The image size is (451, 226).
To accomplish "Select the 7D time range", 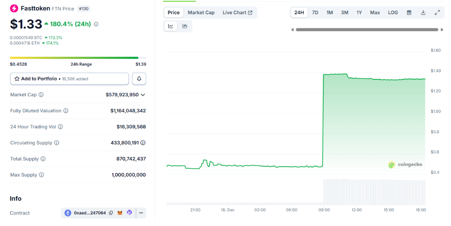I will coord(315,12).
